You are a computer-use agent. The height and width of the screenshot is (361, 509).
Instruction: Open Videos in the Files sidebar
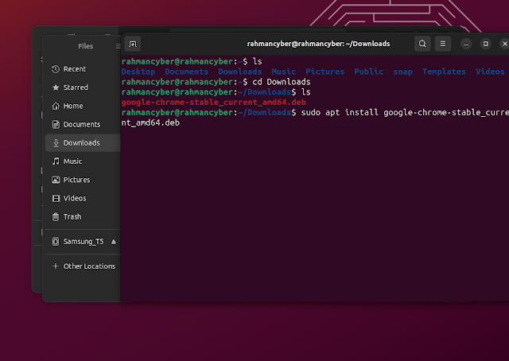(x=83, y=198)
